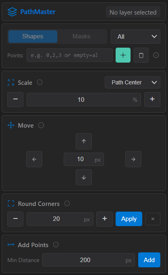Open info icon next to Add Points
Viewport: 168px width, 275px height.
(56, 244)
